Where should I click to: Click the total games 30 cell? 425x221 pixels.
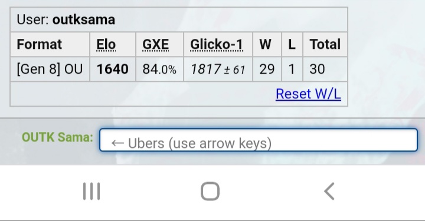point(325,69)
